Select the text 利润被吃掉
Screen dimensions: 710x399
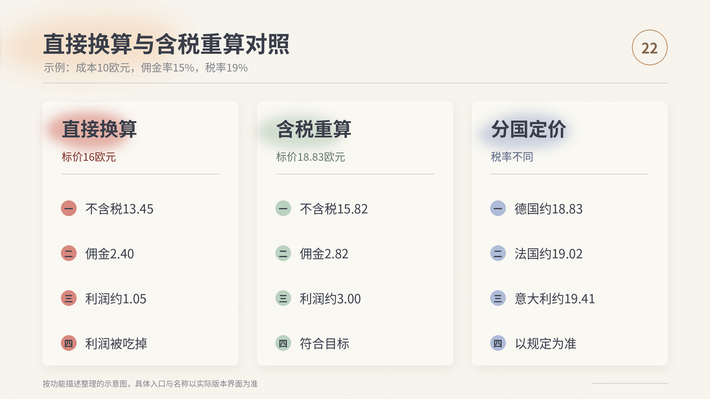click(116, 343)
